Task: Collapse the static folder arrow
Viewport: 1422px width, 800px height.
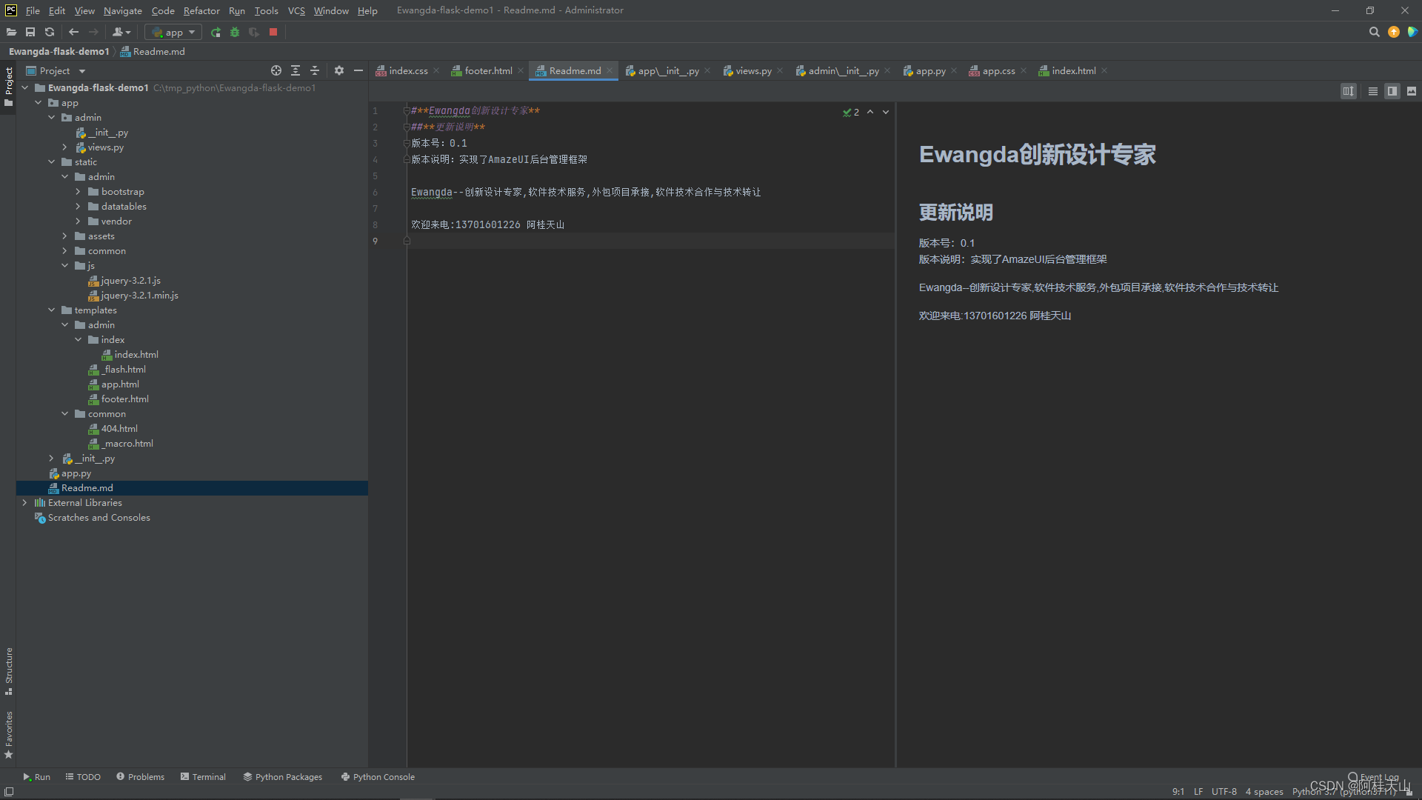Action: pos(52,161)
